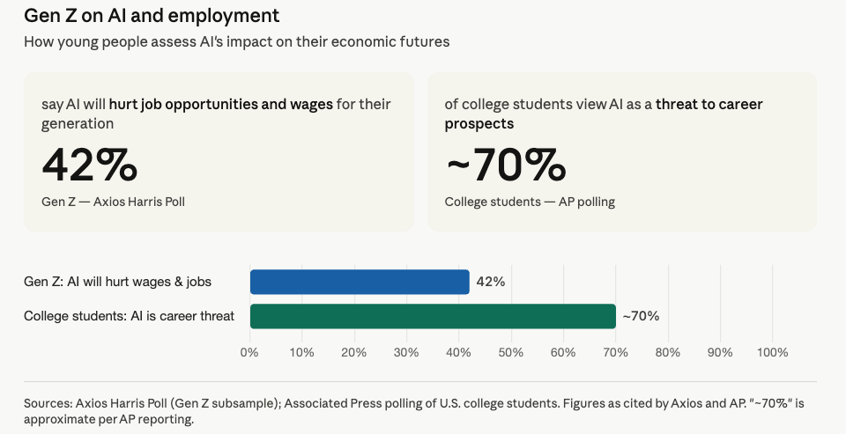Click the Sources footnote text at bottom

coord(414,411)
